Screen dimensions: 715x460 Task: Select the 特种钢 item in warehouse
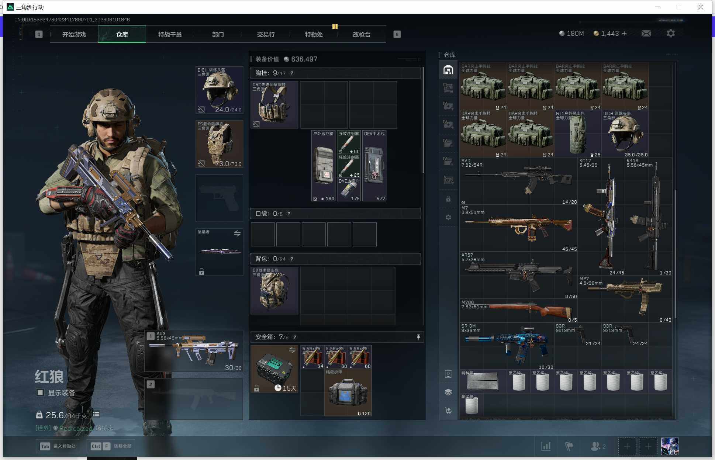(x=483, y=381)
